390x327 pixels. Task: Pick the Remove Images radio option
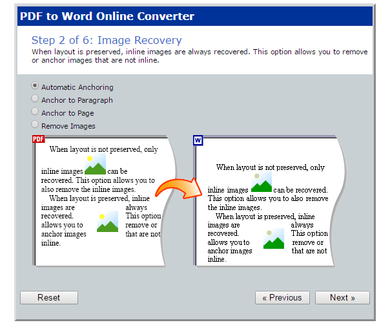35,125
